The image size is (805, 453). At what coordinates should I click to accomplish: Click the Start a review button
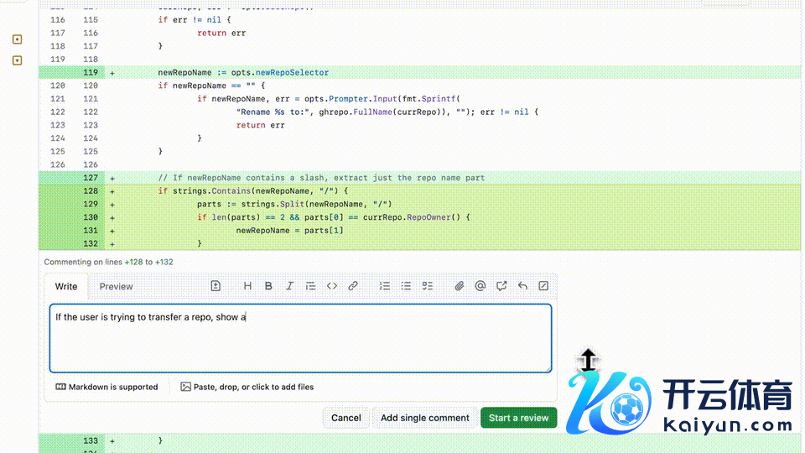[x=518, y=418]
